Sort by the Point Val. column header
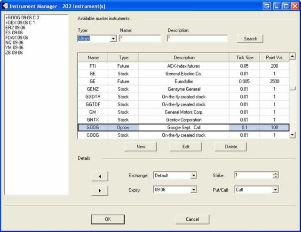The width and height of the screenshot is (301, 232). point(274,57)
